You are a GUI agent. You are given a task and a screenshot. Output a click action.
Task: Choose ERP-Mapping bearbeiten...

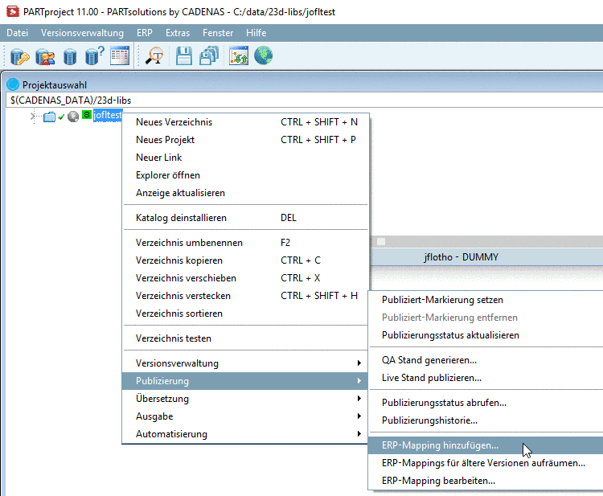pyautogui.click(x=486, y=481)
